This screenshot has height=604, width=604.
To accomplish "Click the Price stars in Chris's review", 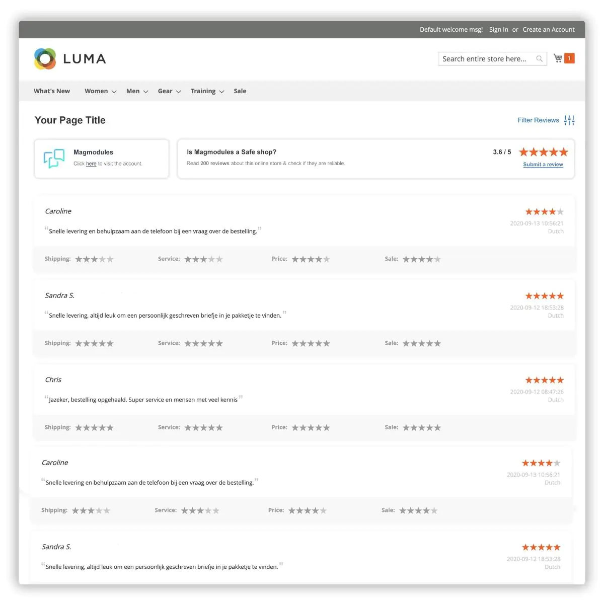I will (311, 428).
